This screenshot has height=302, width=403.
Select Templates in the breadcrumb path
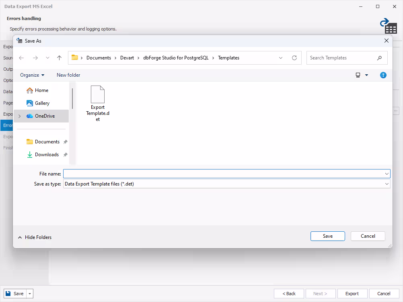point(228,58)
